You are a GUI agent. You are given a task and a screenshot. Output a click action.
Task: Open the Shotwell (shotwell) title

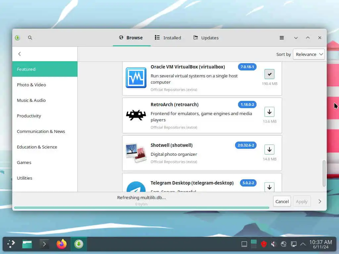[171, 145]
